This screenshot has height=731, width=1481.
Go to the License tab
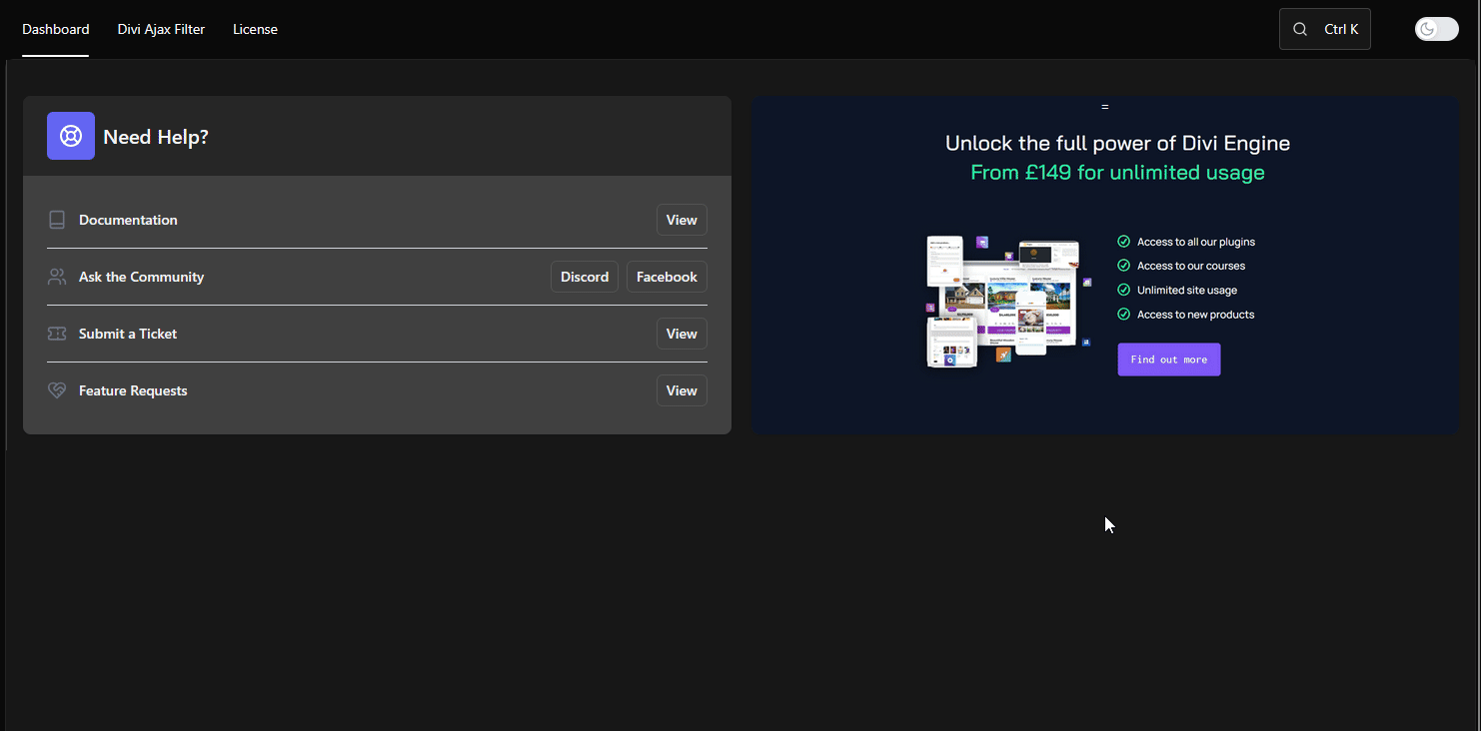click(x=255, y=29)
